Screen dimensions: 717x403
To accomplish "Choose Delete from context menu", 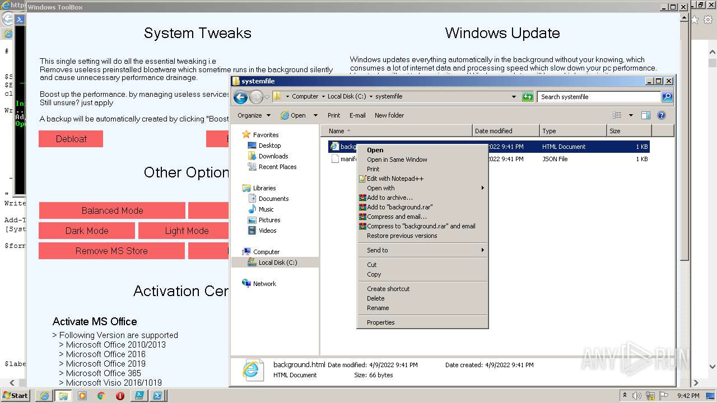I will click(375, 298).
